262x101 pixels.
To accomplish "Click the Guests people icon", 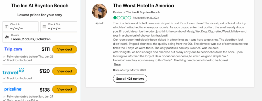I will (x=7, y=37).
